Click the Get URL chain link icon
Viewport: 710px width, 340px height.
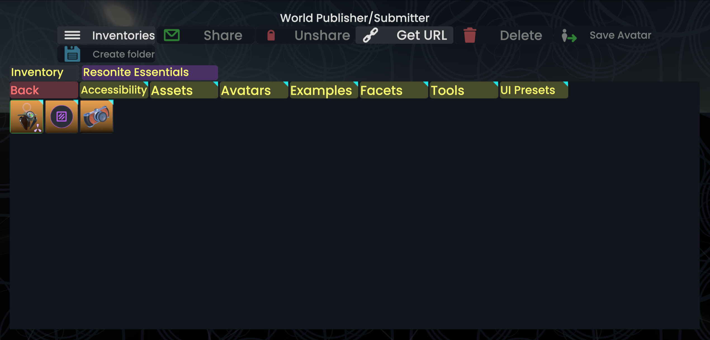pos(370,35)
